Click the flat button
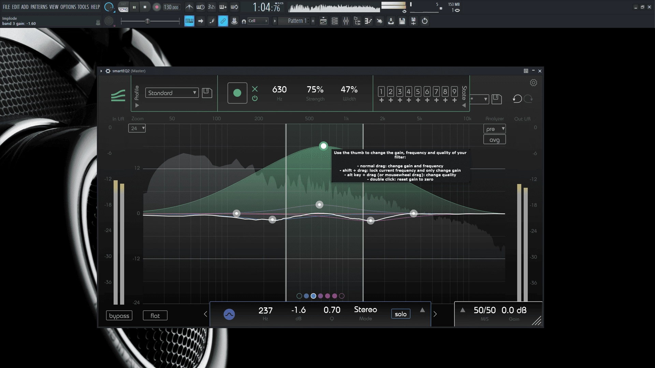 click(155, 316)
